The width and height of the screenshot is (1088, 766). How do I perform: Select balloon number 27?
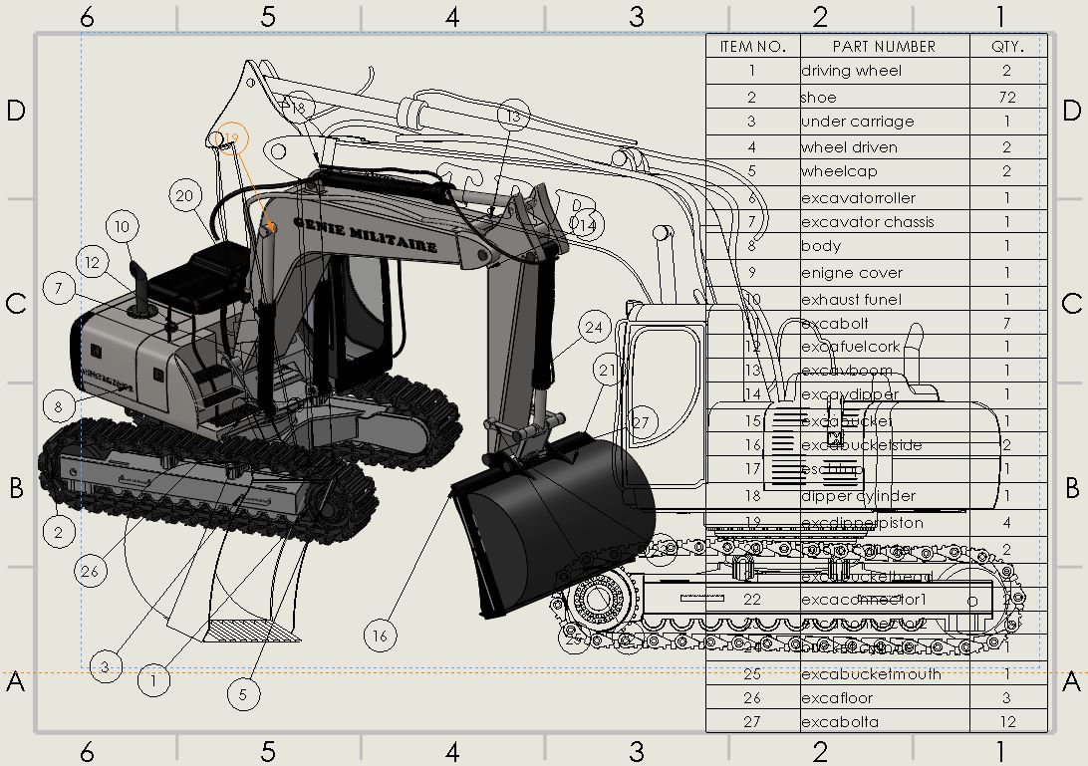[x=642, y=422]
